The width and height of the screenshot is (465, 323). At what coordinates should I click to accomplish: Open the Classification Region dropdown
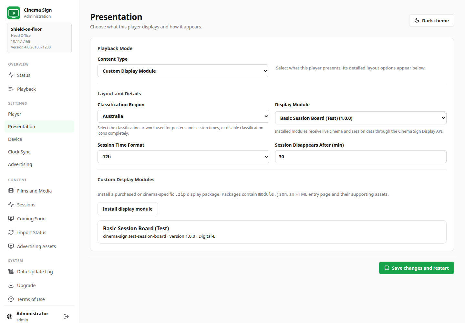coord(183,116)
